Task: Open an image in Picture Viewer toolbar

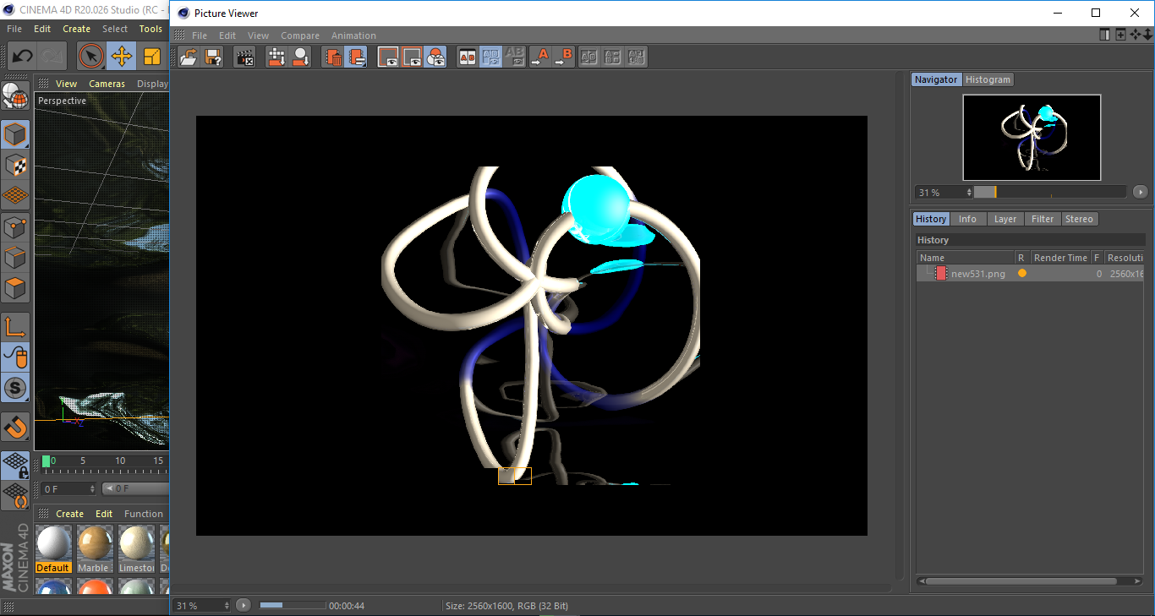Action: click(189, 57)
